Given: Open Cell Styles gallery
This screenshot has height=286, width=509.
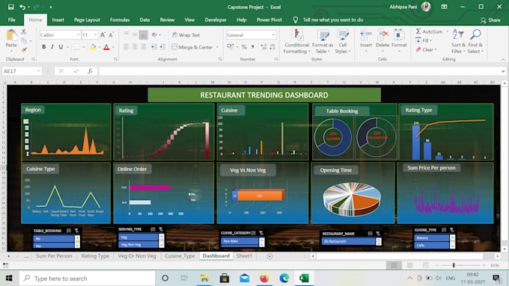Looking at the screenshot, I should click(x=343, y=41).
